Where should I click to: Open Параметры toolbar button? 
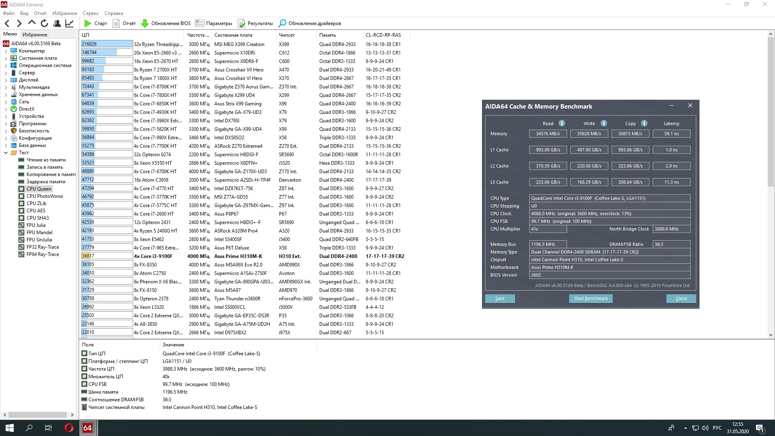(214, 23)
